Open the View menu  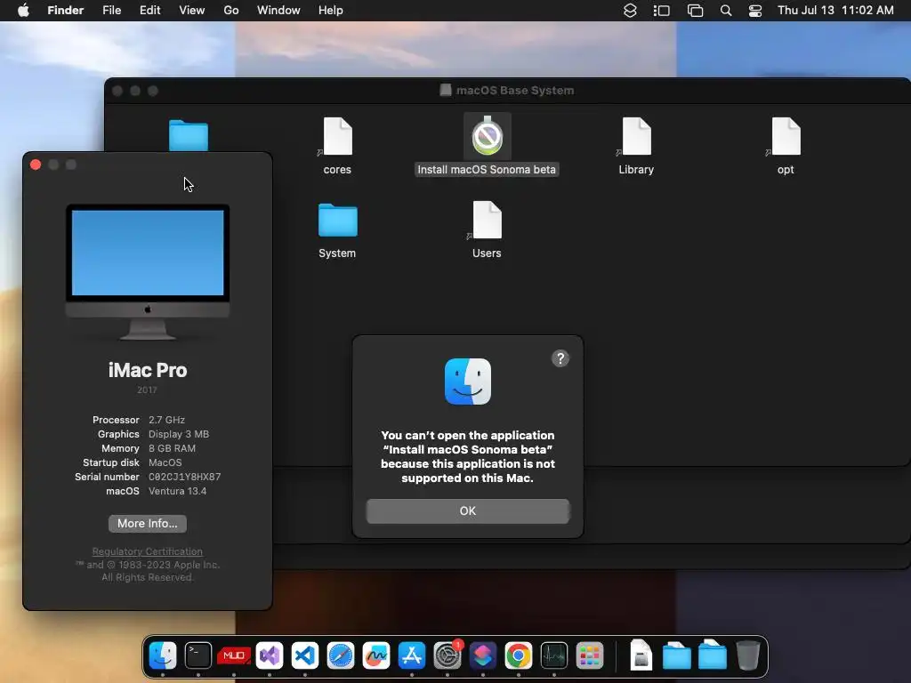click(192, 11)
